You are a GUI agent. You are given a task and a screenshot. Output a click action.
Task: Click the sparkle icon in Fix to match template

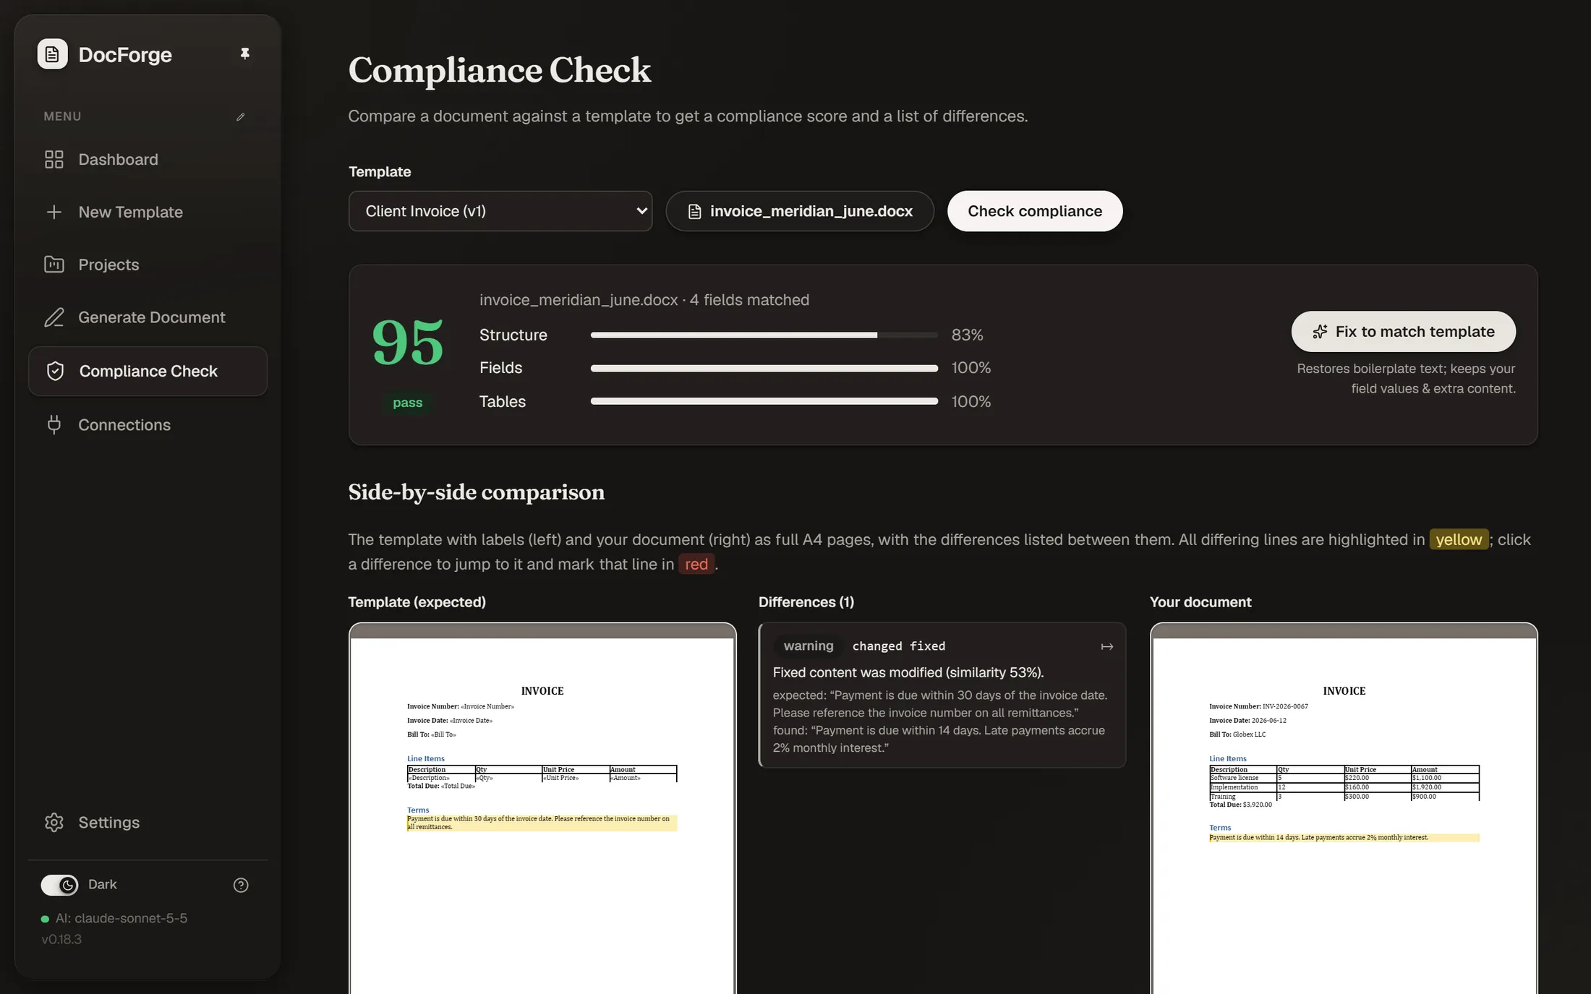click(1320, 332)
